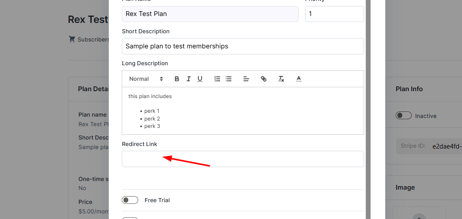Click into the Long Description text area
The image size is (462, 219).
[x=243, y=111]
